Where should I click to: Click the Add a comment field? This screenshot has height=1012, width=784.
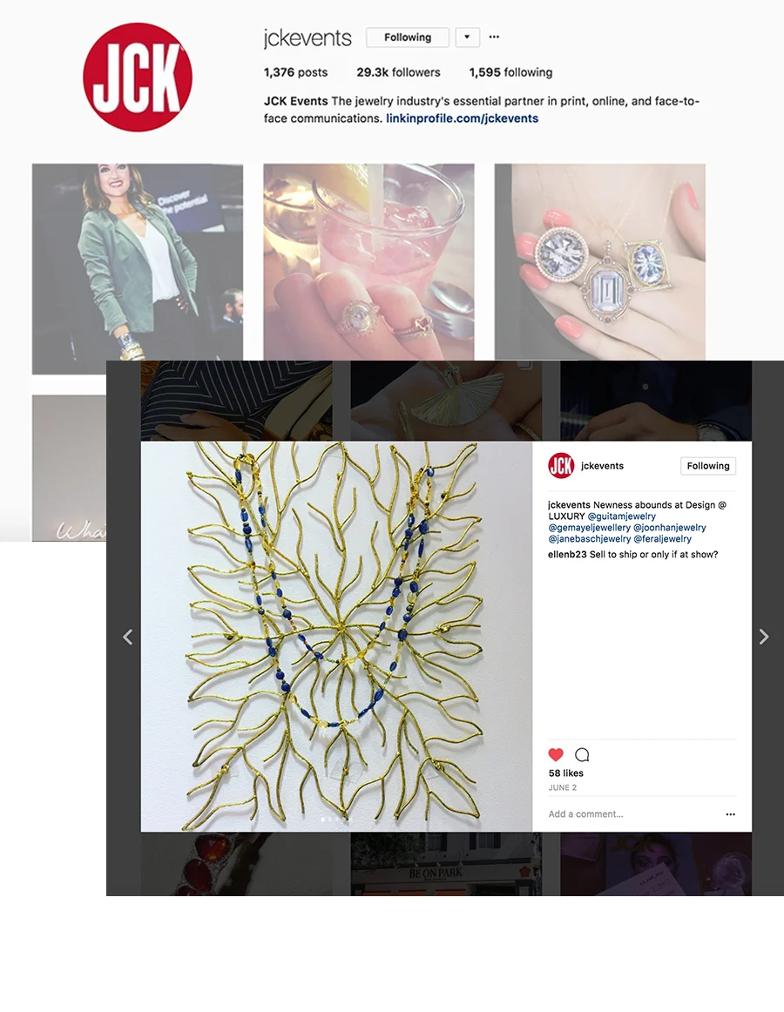633,814
